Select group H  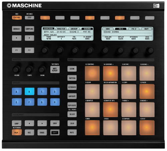(x=55, y=102)
